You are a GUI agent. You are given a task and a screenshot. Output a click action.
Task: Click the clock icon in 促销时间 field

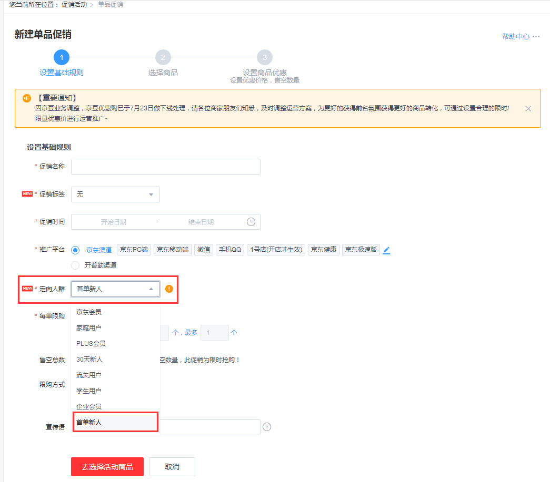pyautogui.click(x=251, y=222)
